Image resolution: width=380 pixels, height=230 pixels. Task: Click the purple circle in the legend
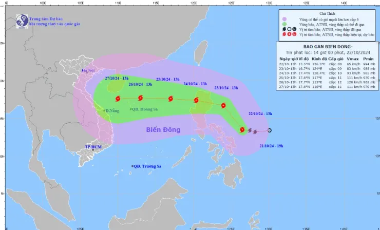(x=283, y=19)
